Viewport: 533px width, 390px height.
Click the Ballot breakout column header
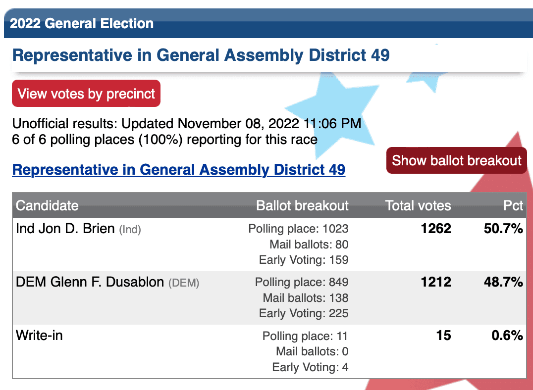coord(302,205)
